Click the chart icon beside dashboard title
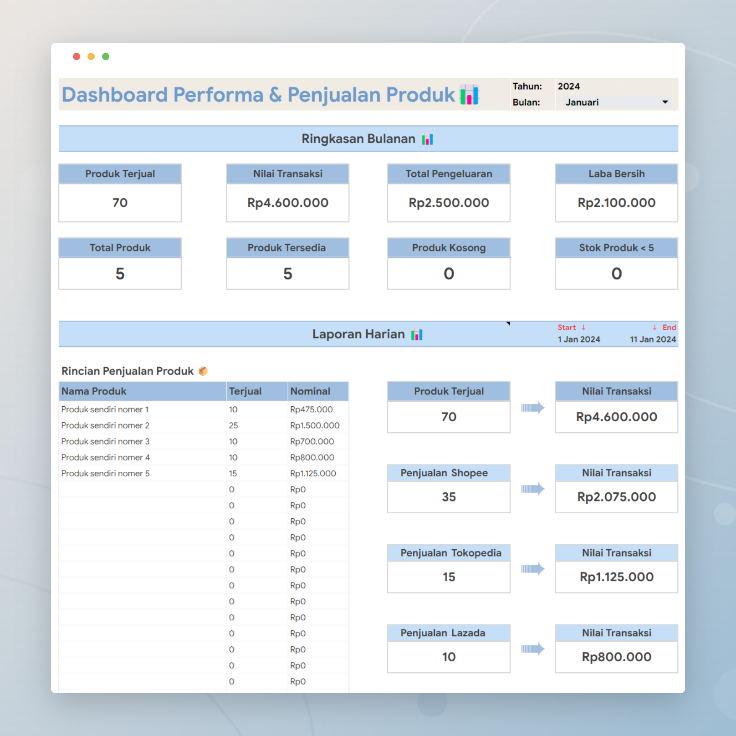Viewport: 736px width, 736px height. click(469, 95)
